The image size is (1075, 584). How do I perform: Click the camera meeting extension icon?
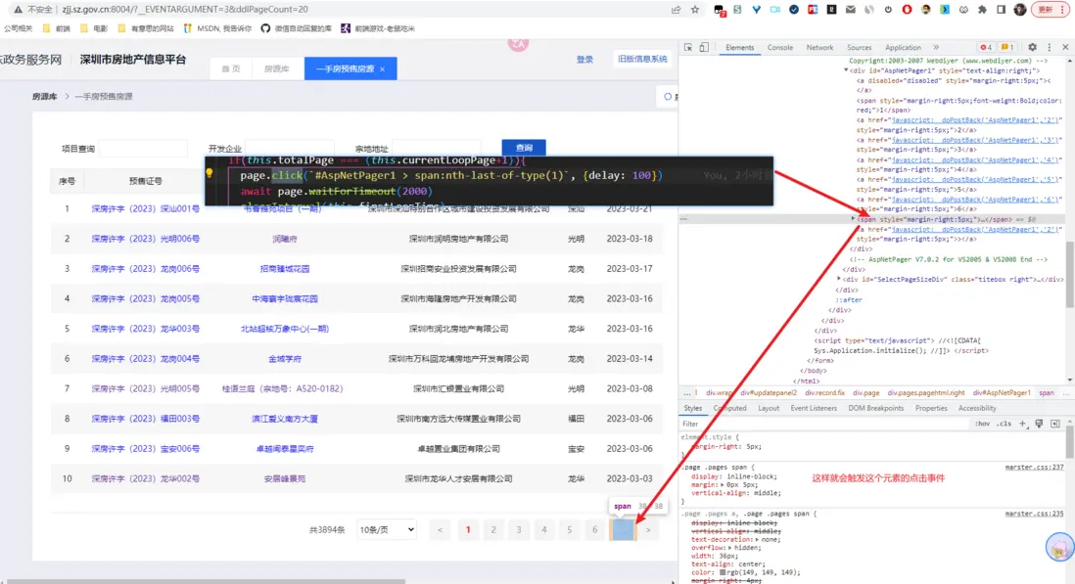[x=775, y=10]
